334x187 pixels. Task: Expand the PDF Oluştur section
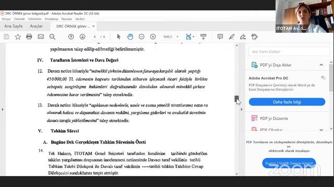pyautogui.click(x=321, y=130)
